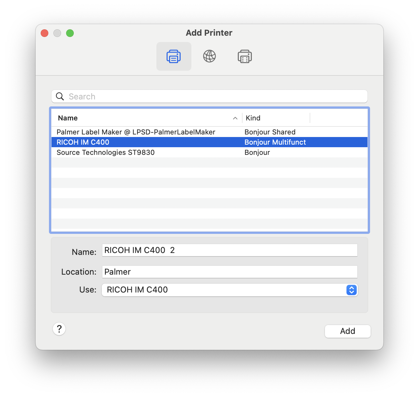Switch to the IP globe icon
This screenshot has height=397, width=419.
click(x=209, y=56)
